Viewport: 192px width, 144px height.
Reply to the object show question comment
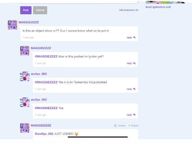point(131,37)
